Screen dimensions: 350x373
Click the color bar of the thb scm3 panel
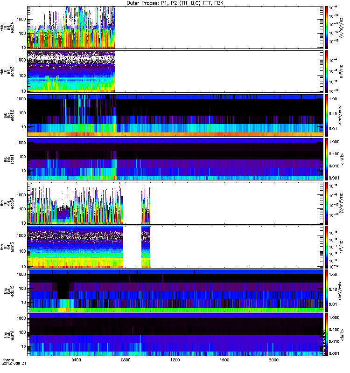tap(327, 72)
